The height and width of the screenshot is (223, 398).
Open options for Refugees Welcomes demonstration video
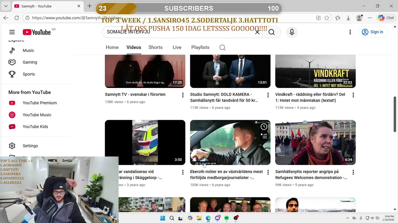coord(353,172)
